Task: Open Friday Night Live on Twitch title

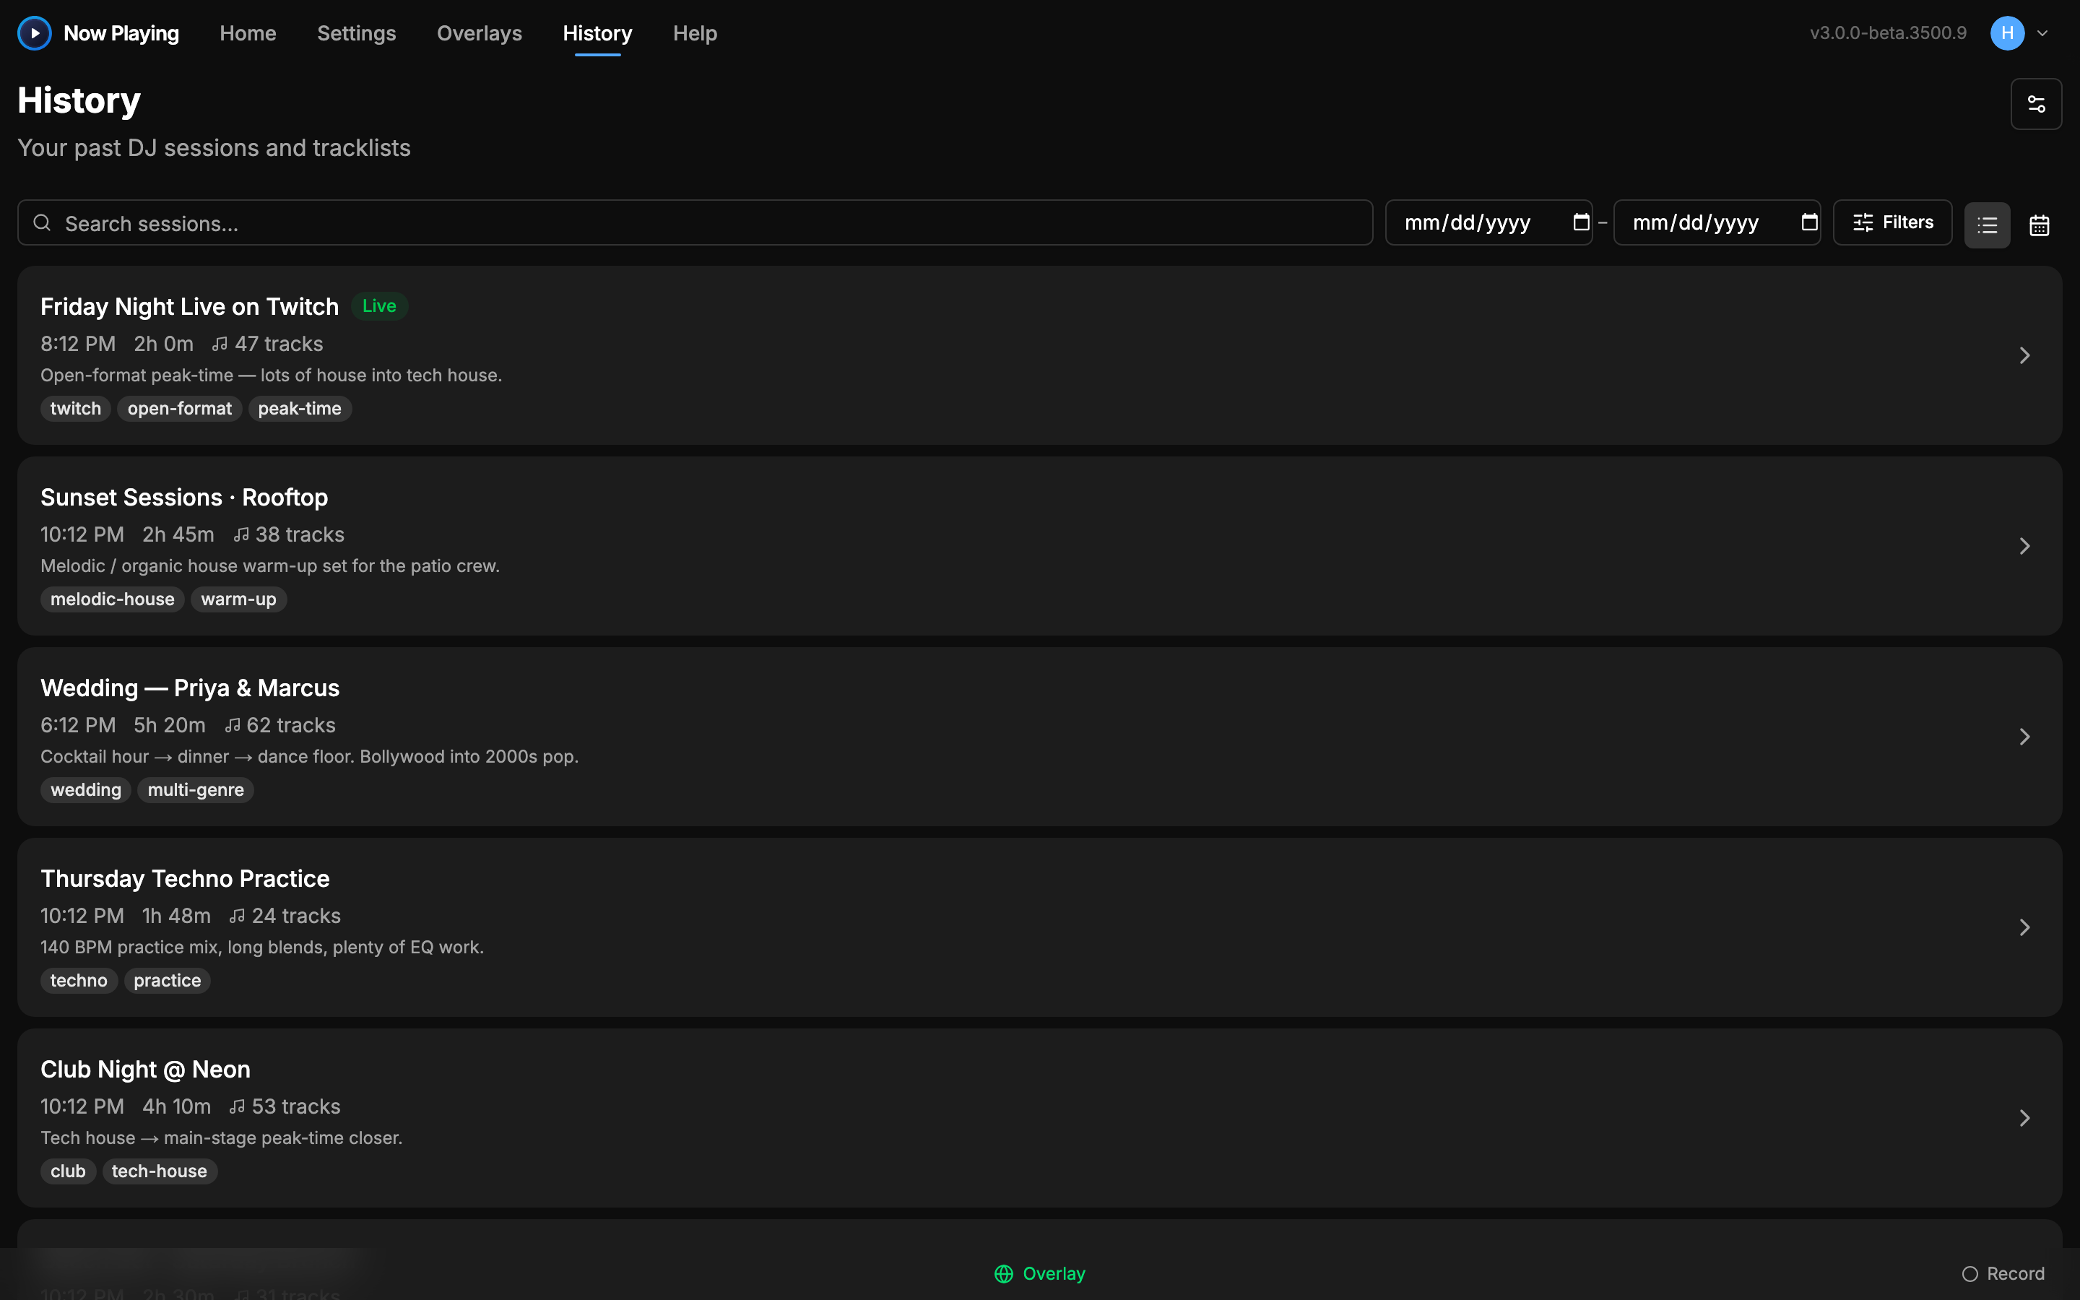Action: pyautogui.click(x=190, y=307)
